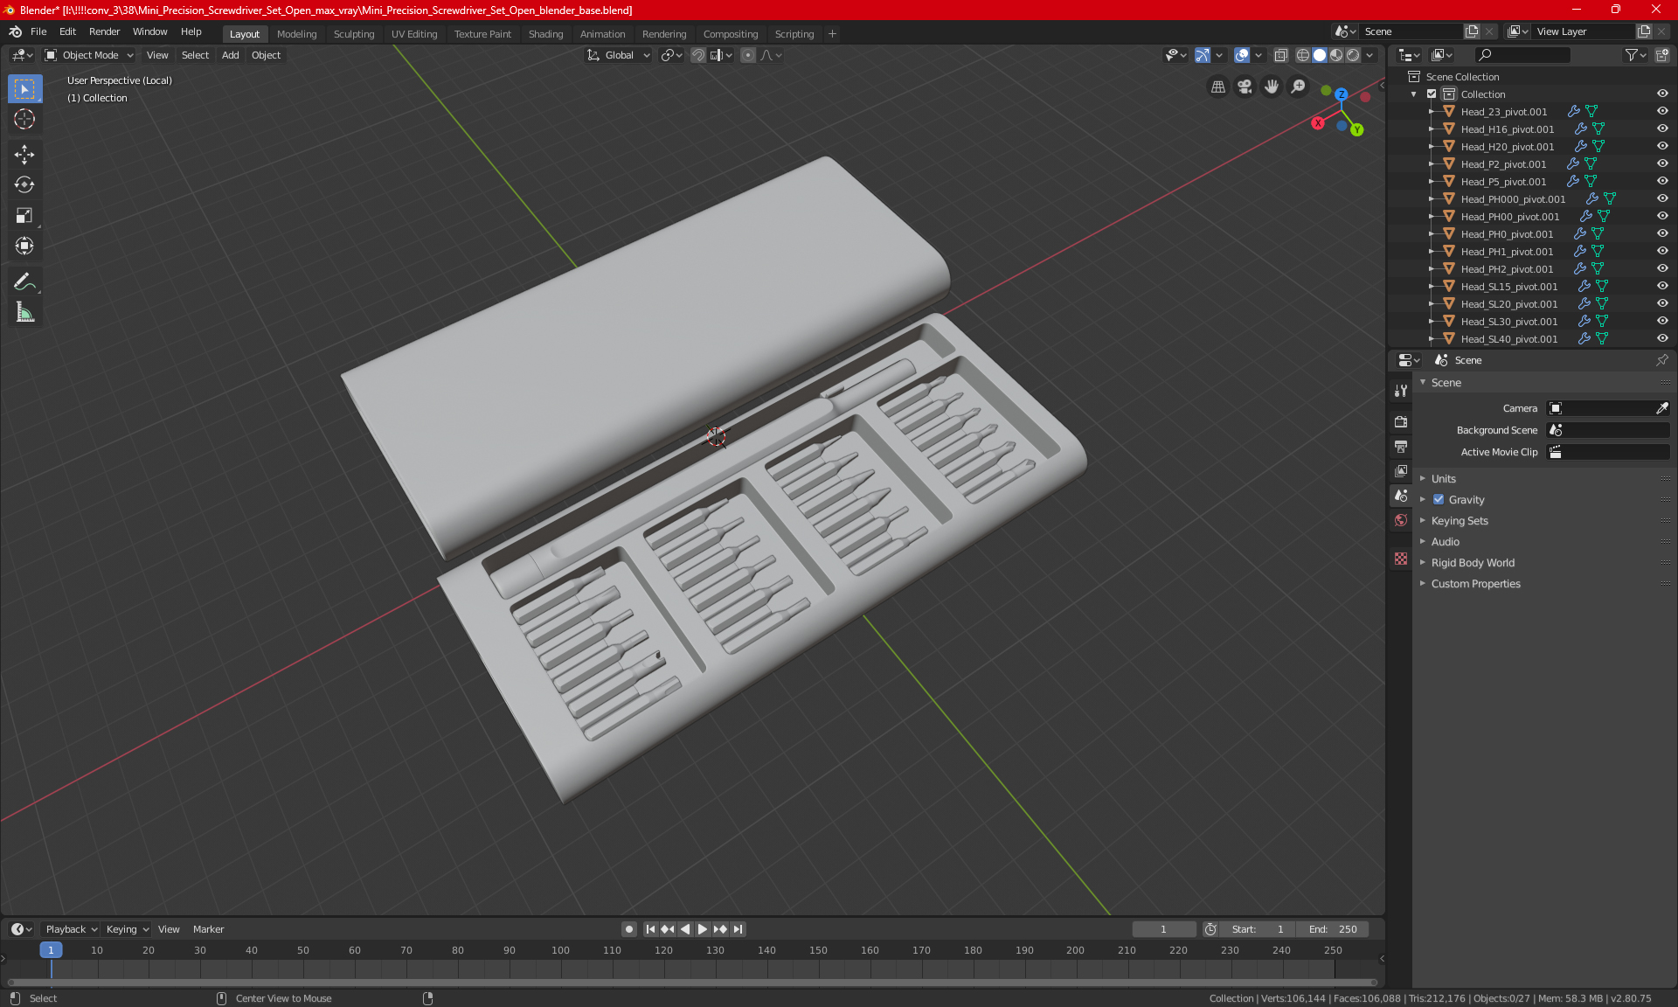Disable the Gravity checkbox
The width and height of the screenshot is (1678, 1007).
(1439, 500)
